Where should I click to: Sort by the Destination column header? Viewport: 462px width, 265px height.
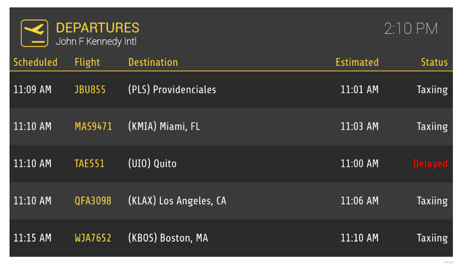153,62
